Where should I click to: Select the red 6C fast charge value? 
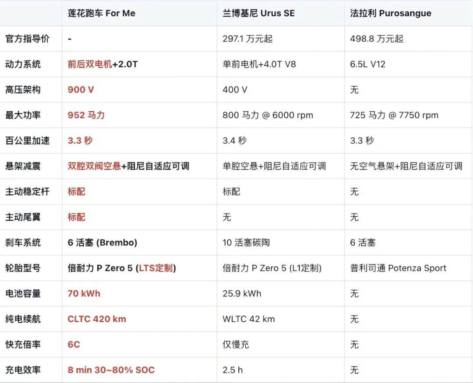(x=74, y=344)
